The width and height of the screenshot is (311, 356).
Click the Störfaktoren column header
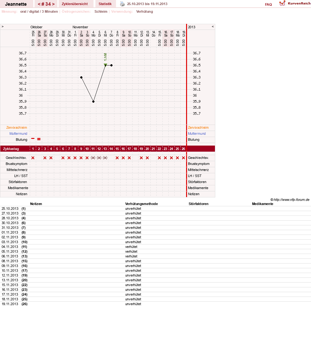(x=198, y=204)
